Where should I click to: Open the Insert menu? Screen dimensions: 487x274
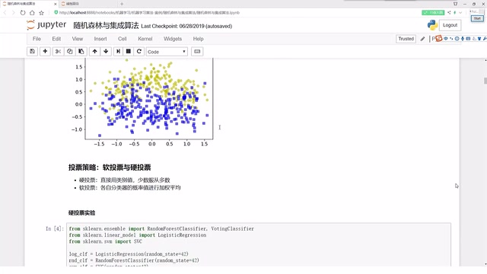point(100,39)
